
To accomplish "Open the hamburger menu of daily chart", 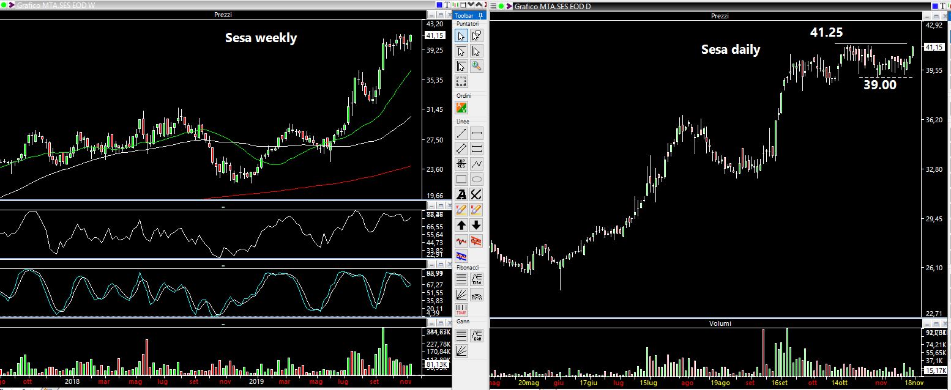I will click(x=493, y=6).
